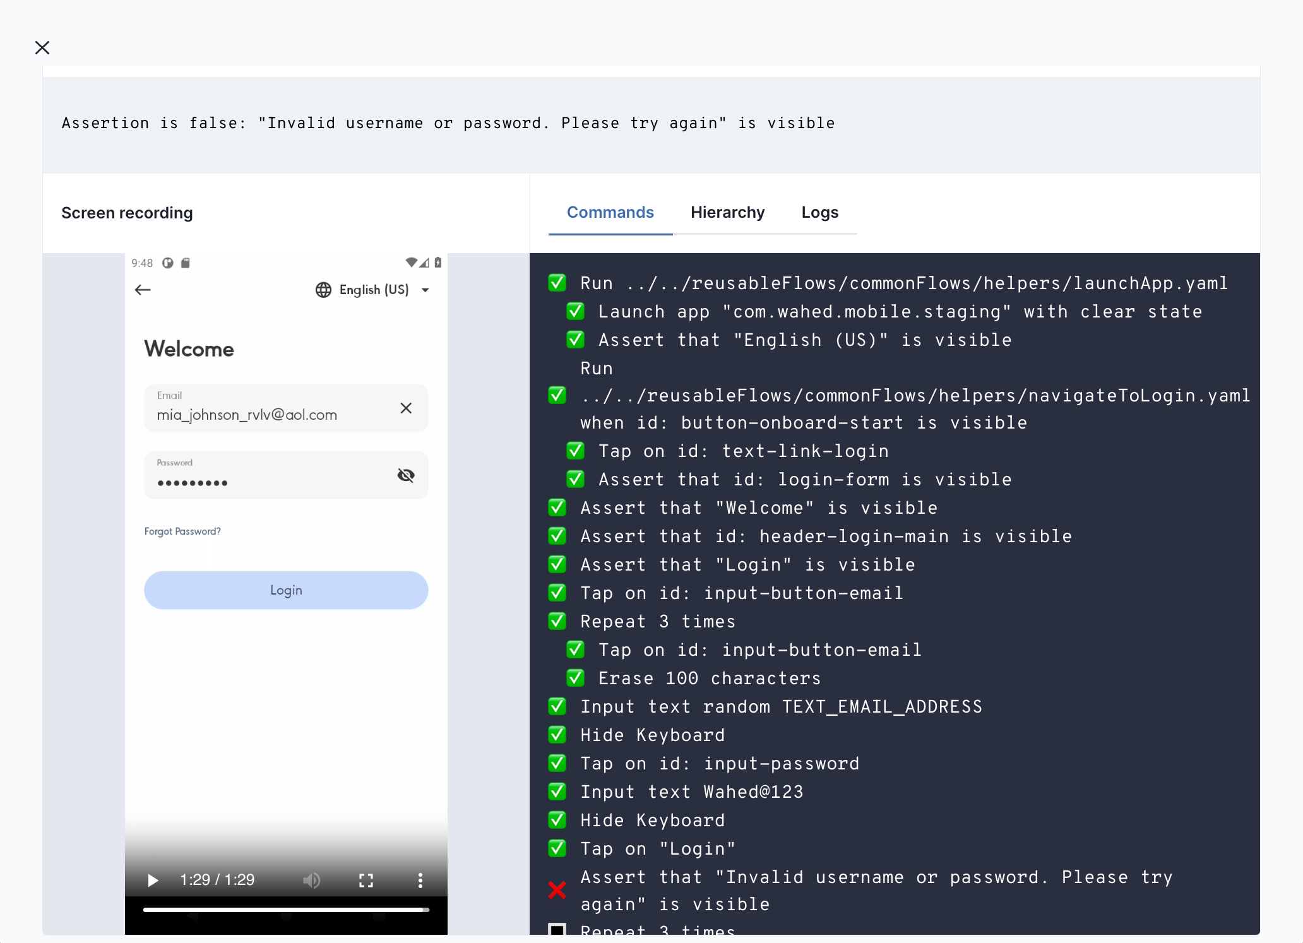Open English (US) language dropdown arrow
Viewport: 1303px width, 943px height.
click(x=425, y=290)
